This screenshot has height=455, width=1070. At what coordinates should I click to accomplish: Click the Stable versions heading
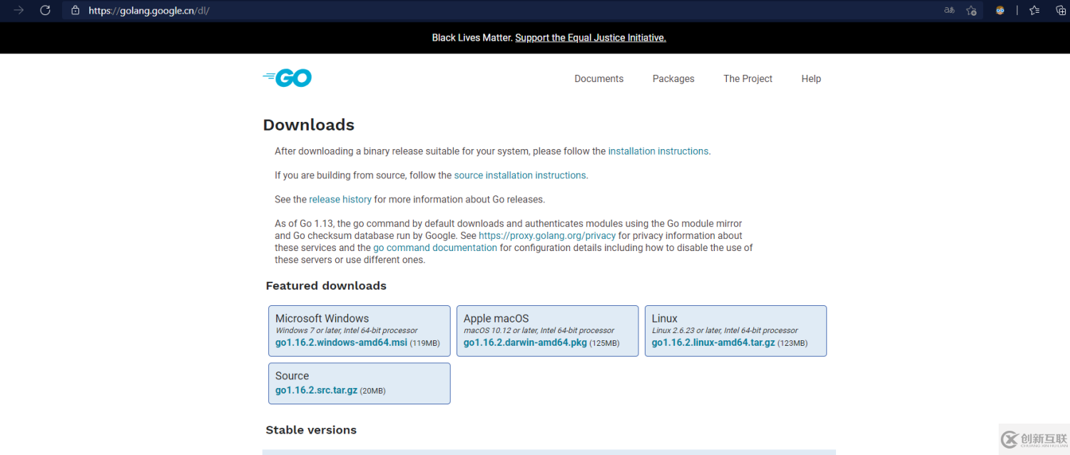[311, 430]
